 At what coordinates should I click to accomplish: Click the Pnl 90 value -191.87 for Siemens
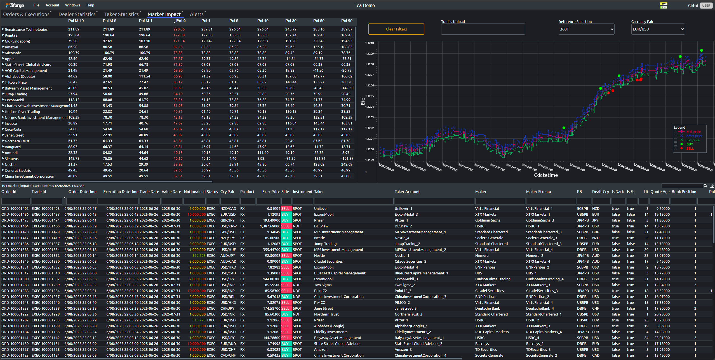(347, 158)
